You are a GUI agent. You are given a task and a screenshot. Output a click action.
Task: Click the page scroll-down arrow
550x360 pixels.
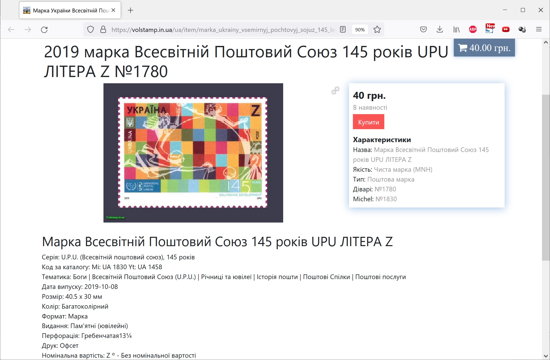546,356
